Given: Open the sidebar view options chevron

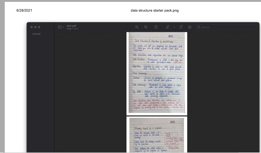Looking at the screenshot, I should click(x=63, y=27).
